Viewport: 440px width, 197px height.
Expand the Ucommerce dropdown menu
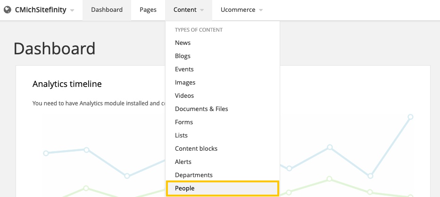241,9
